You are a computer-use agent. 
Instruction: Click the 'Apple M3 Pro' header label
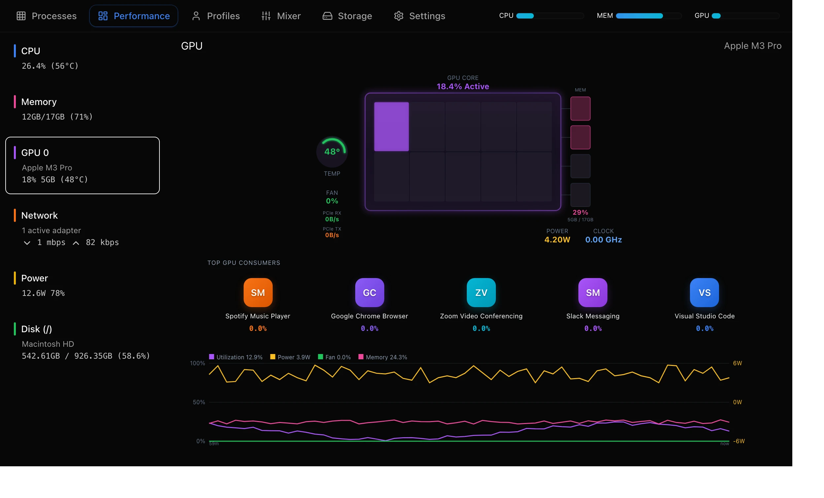point(753,46)
